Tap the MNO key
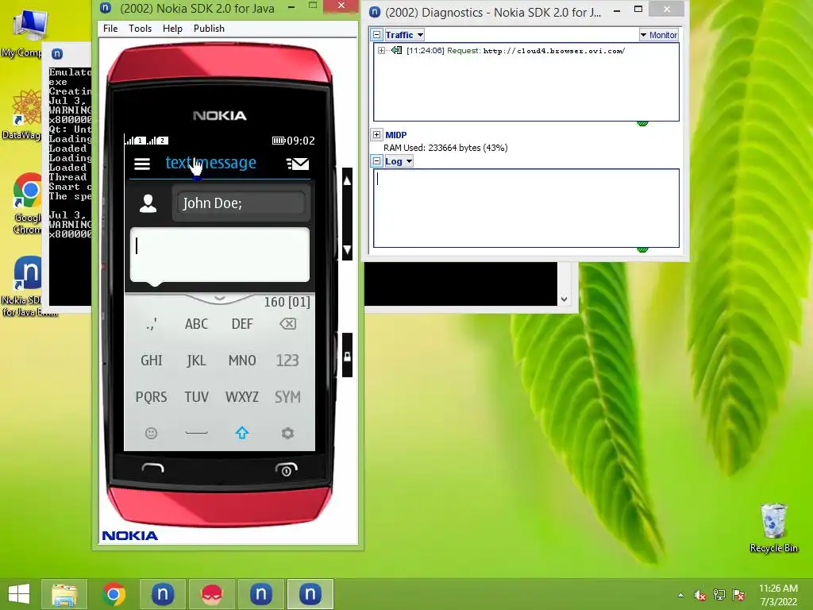 coord(242,361)
